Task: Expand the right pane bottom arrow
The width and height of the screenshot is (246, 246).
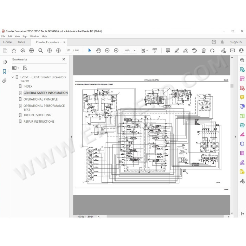Action: click(242, 214)
